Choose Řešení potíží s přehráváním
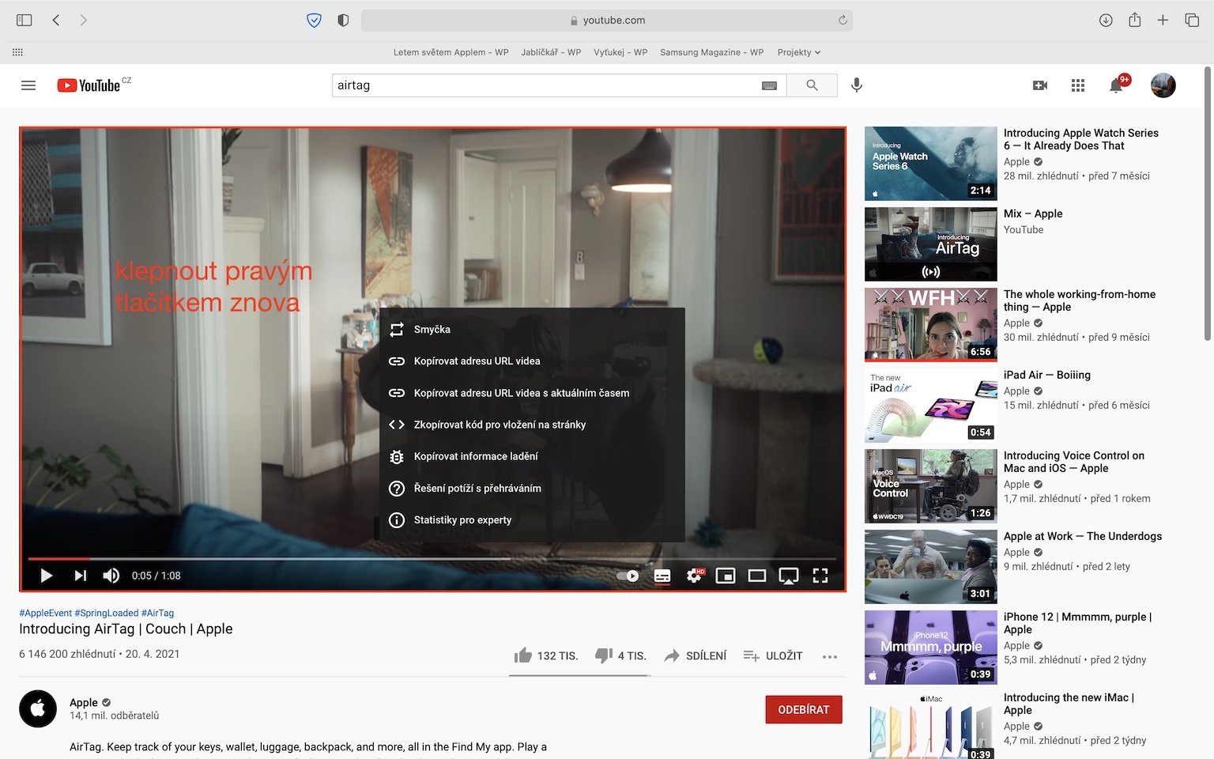 532,489
